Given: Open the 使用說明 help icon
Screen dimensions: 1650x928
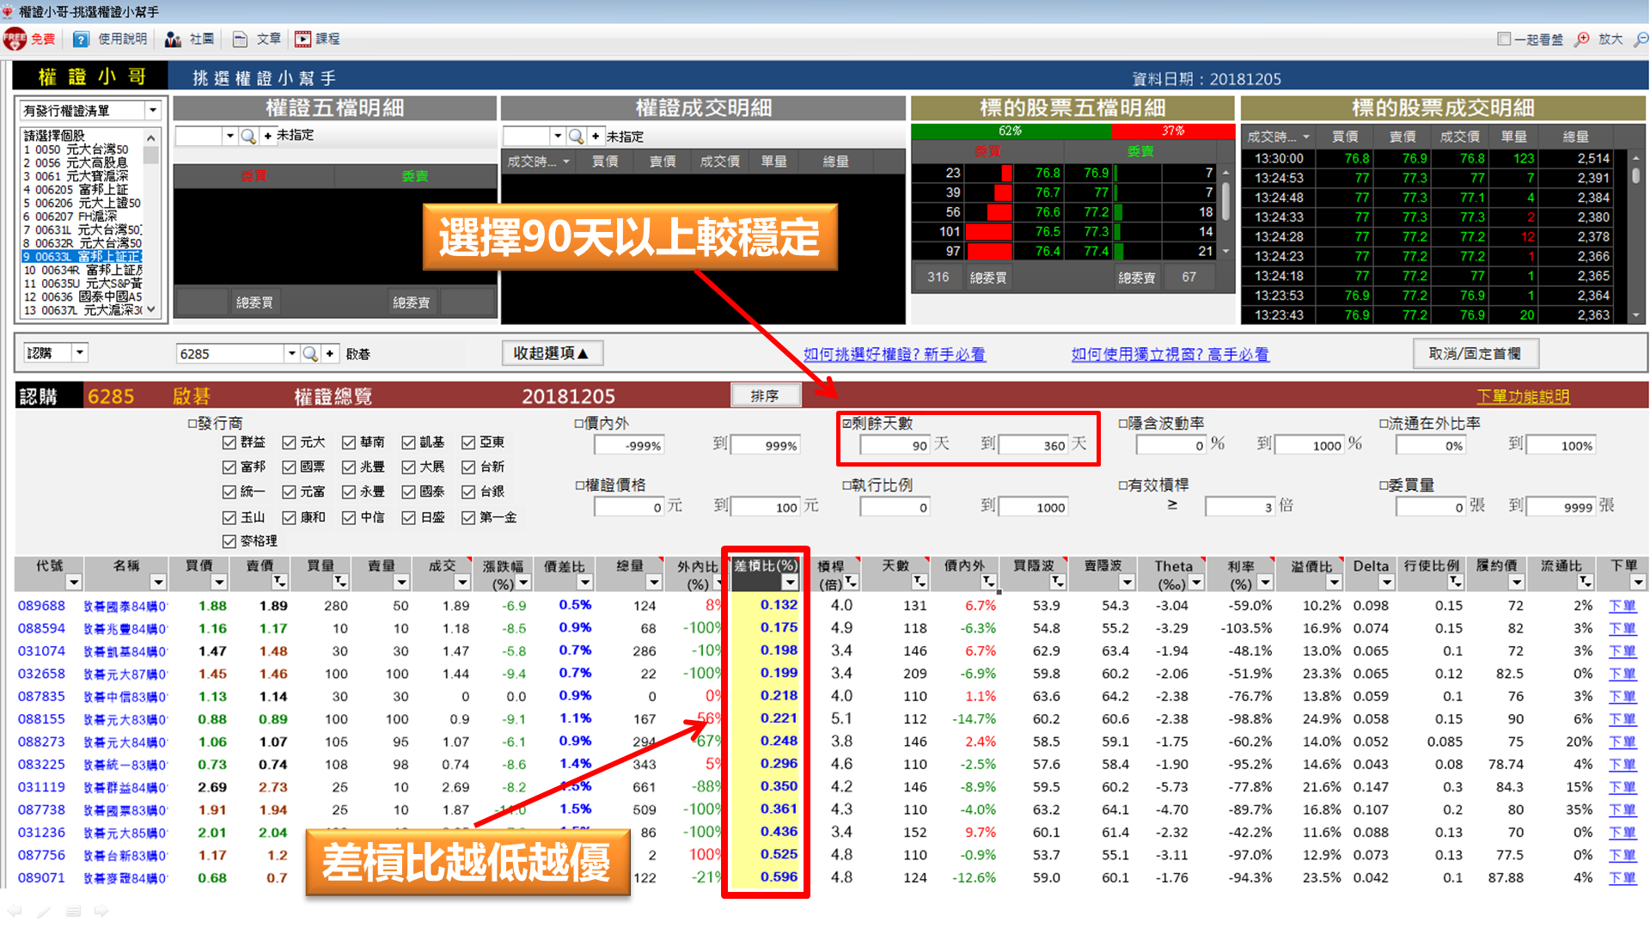Looking at the screenshot, I should (x=80, y=39).
